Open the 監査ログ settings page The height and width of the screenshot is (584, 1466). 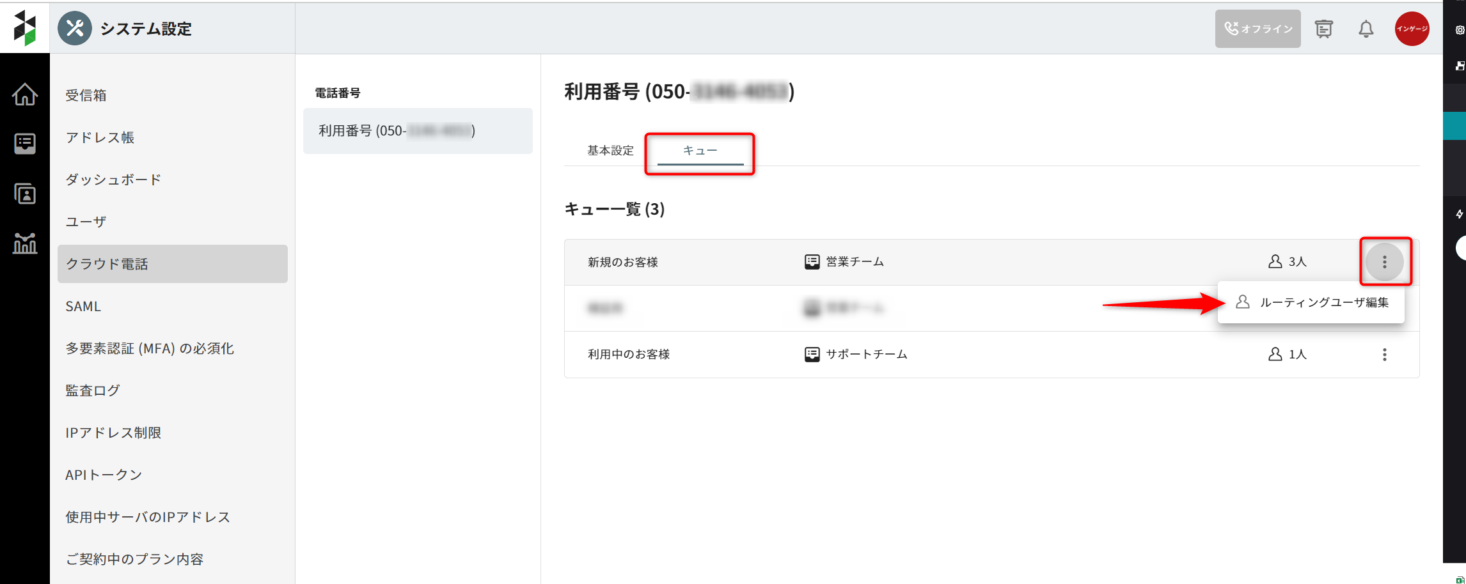pyautogui.click(x=93, y=390)
